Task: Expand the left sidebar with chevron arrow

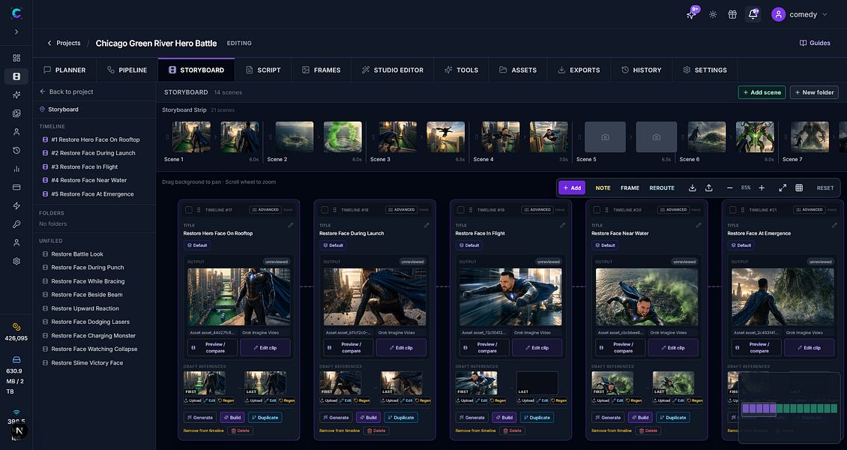Action: tap(16, 31)
